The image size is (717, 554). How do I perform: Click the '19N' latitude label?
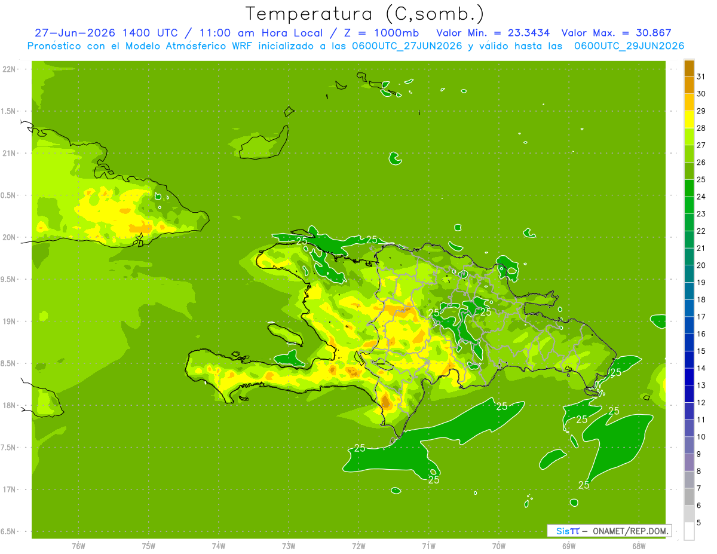pos(9,322)
